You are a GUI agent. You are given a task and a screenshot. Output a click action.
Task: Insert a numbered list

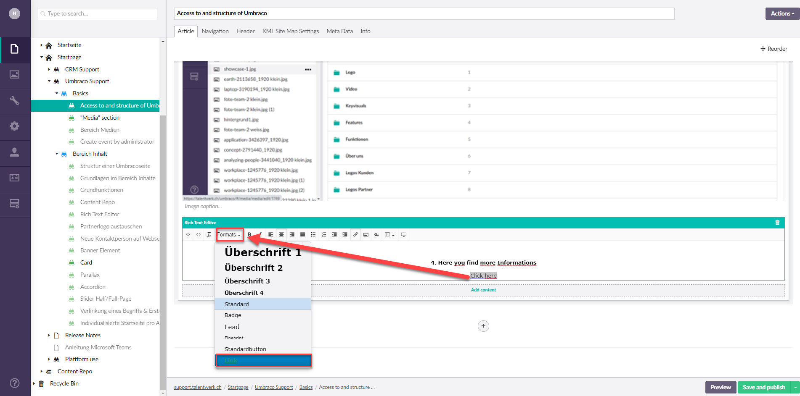tap(324, 235)
